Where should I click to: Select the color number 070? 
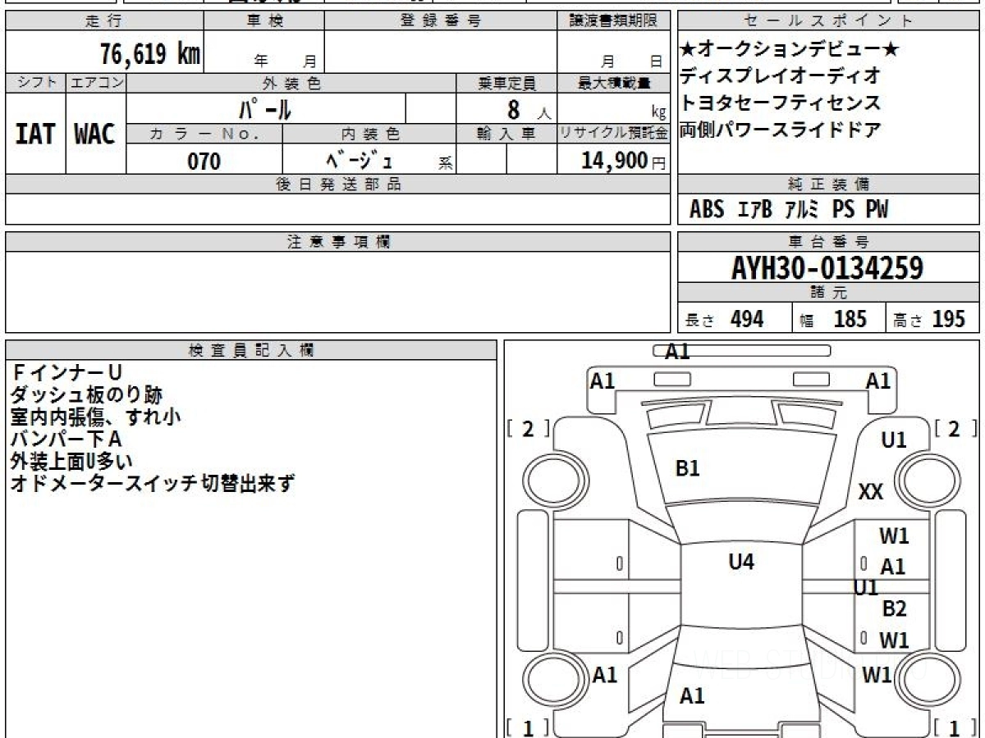204,161
